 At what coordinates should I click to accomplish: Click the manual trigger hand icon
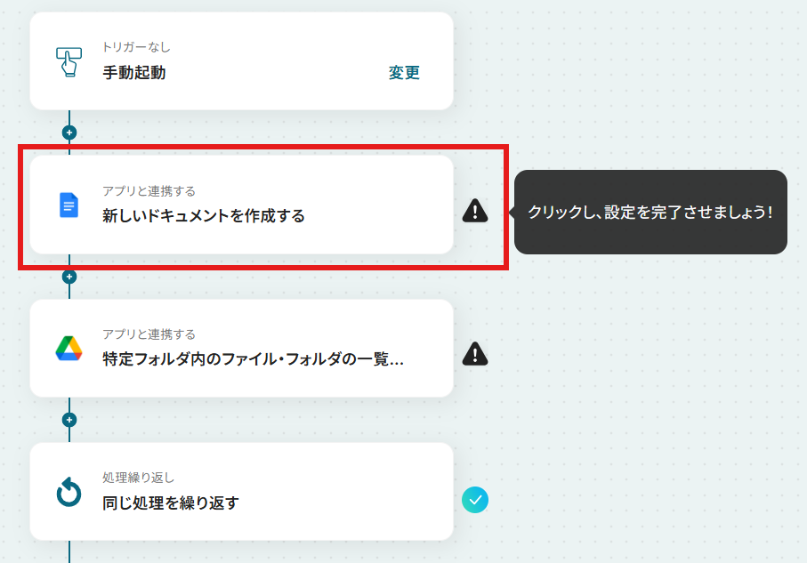pos(69,61)
